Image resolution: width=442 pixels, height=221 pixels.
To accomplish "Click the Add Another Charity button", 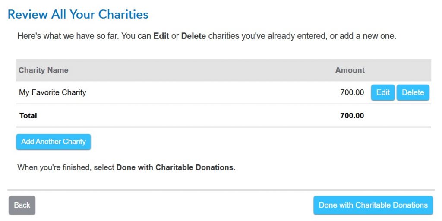I will (53, 142).
